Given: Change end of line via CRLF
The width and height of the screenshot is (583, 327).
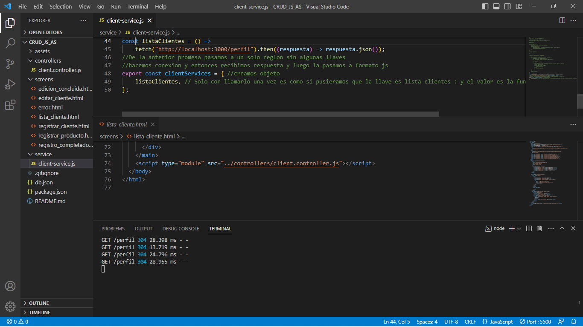Looking at the screenshot, I should 470,322.
